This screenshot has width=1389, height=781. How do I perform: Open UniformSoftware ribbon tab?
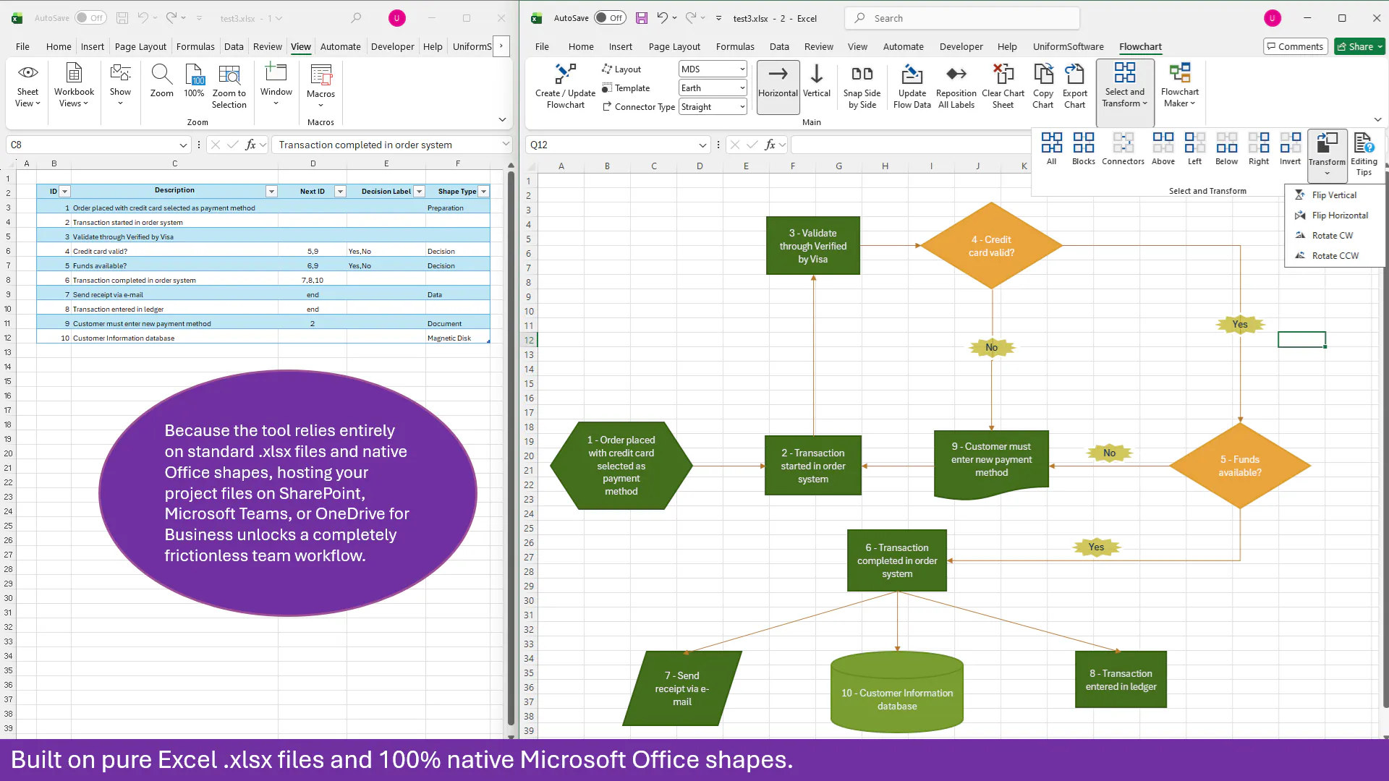click(1068, 47)
